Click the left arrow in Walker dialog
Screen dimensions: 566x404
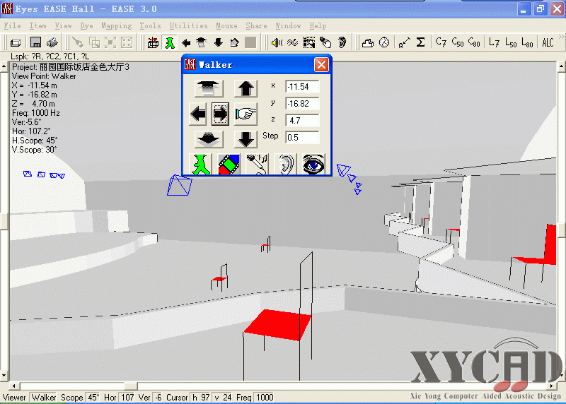pyautogui.click(x=198, y=114)
